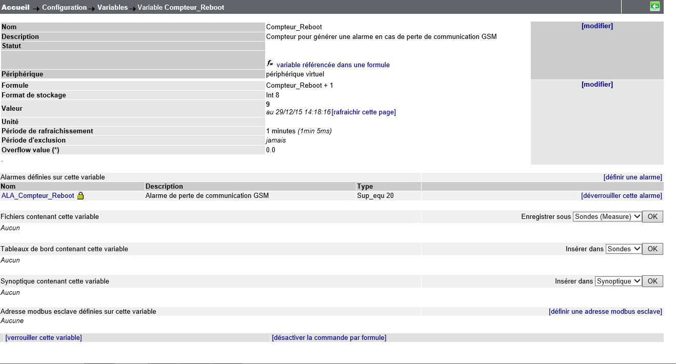Unlock alarm via 'déverrouiller cette alarme'

tap(621, 196)
